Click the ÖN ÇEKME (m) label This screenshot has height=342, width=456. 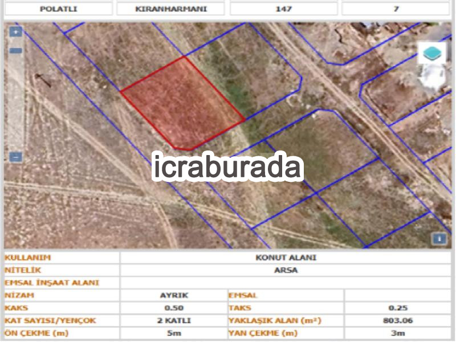click(x=36, y=333)
